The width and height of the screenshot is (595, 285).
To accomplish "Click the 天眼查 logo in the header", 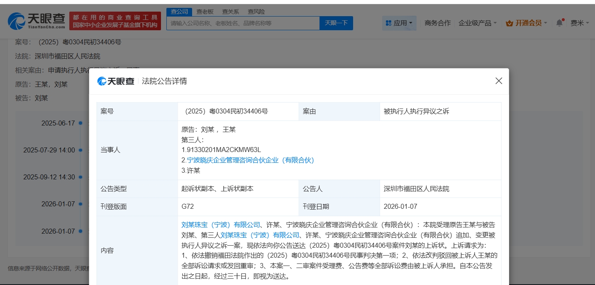I will [x=37, y=21].
